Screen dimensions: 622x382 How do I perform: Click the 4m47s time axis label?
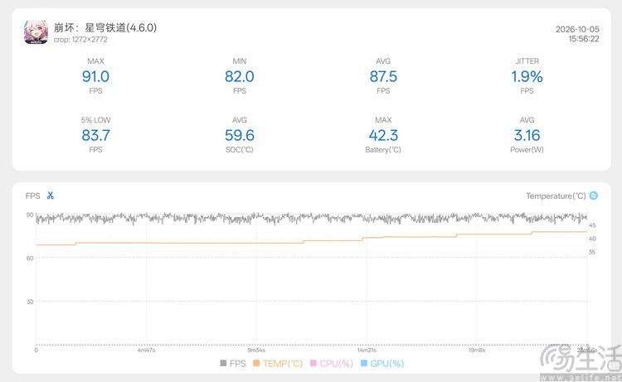pos(146,351)
